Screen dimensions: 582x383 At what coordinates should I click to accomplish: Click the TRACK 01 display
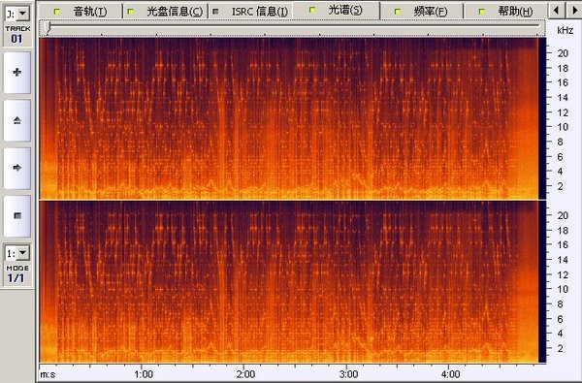[x=17, y=35]
